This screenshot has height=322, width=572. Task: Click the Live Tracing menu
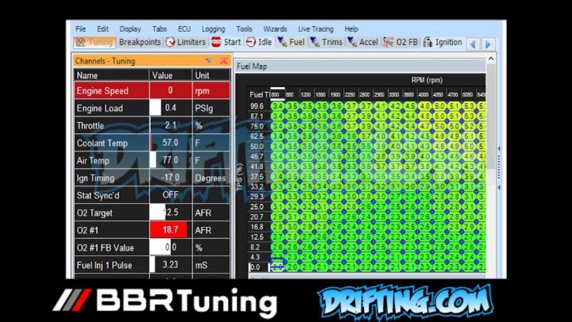click(316, 29)
